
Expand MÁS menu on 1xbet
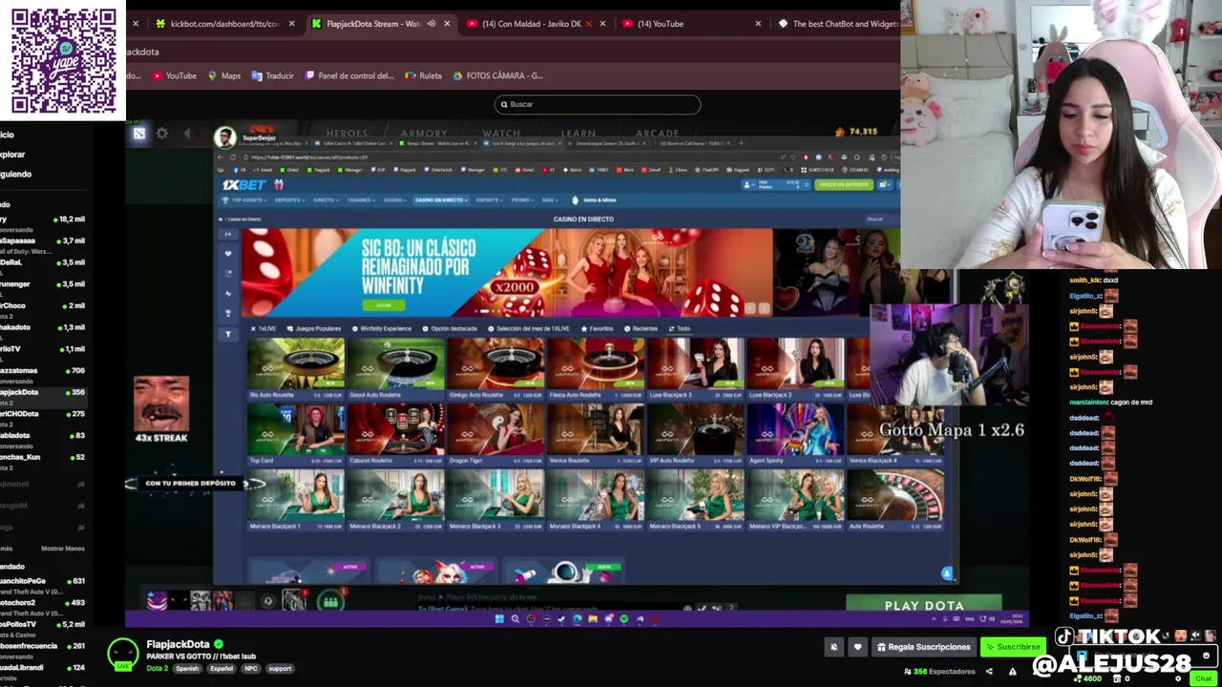point(549,200)
